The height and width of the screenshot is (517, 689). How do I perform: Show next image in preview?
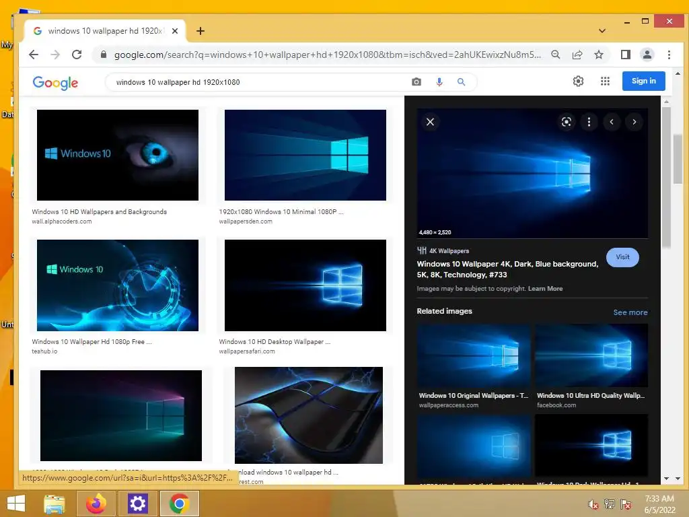click(634, 122)
